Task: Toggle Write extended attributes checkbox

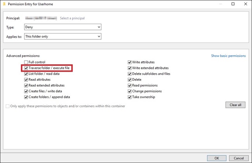Action: pos(130,68)
